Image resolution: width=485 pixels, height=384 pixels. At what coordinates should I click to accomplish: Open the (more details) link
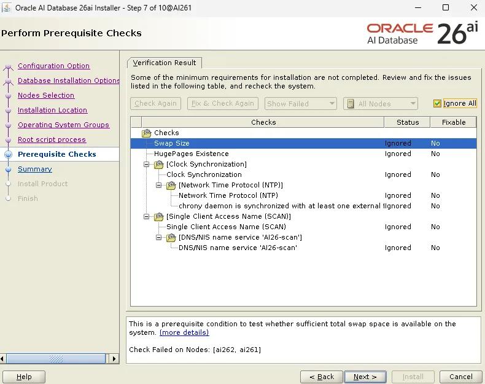point(184,332)
